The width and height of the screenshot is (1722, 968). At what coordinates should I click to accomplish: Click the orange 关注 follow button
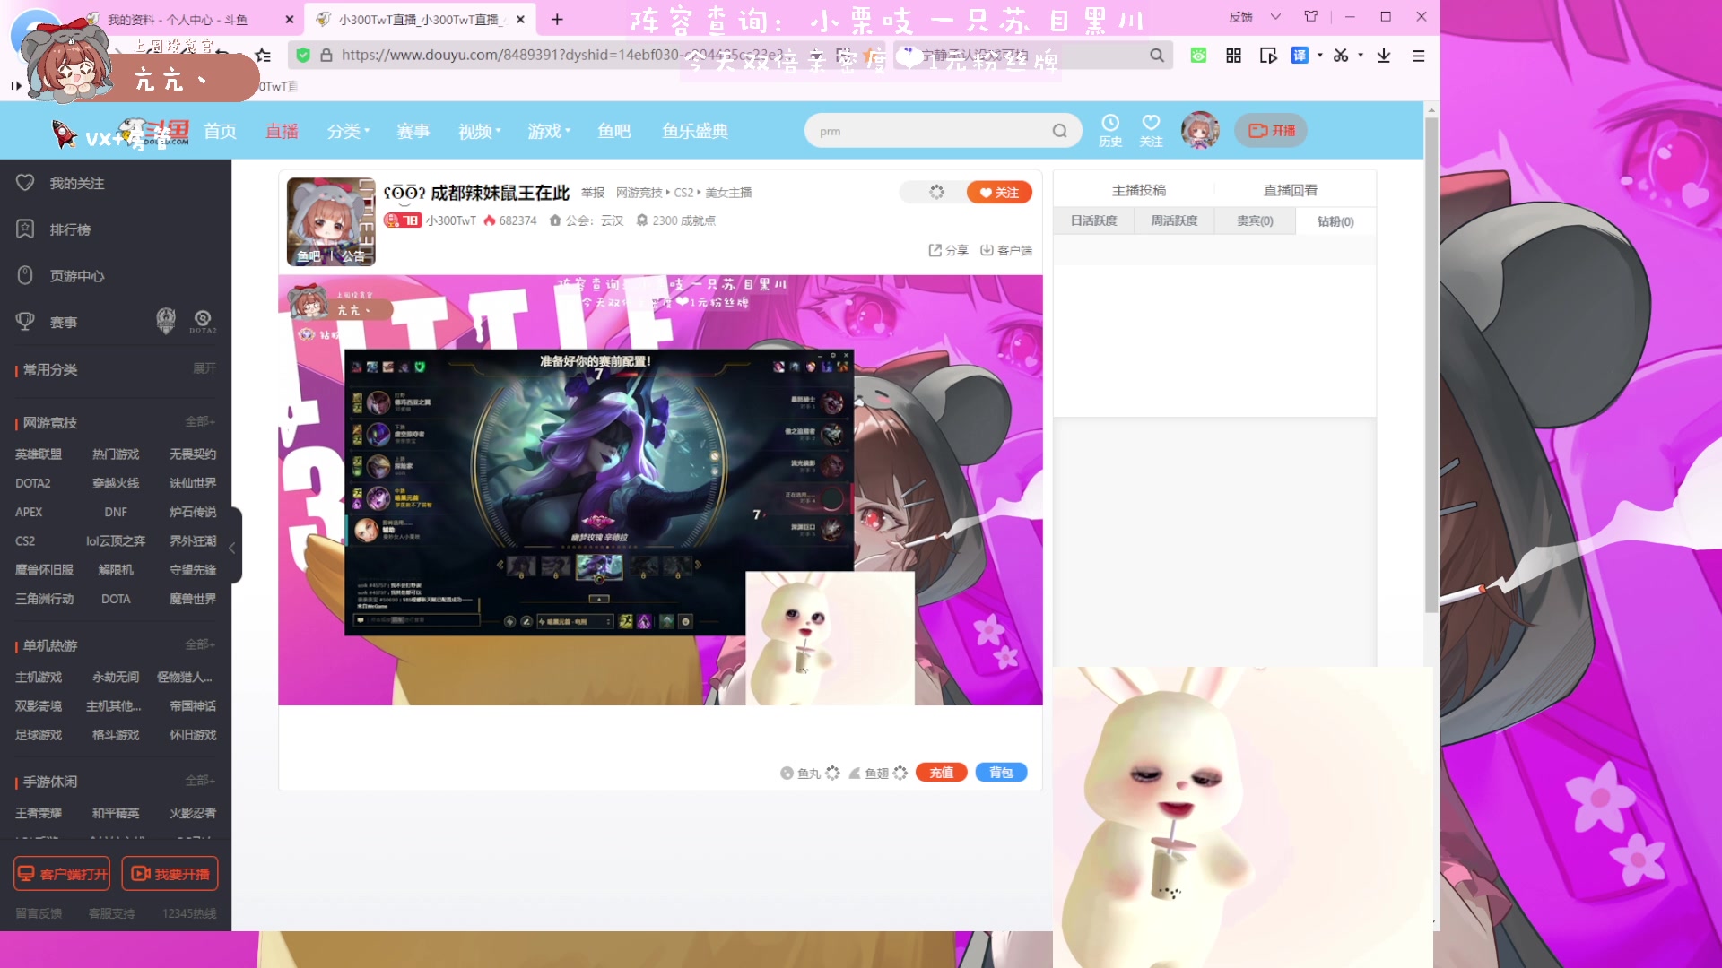point(999,193)
